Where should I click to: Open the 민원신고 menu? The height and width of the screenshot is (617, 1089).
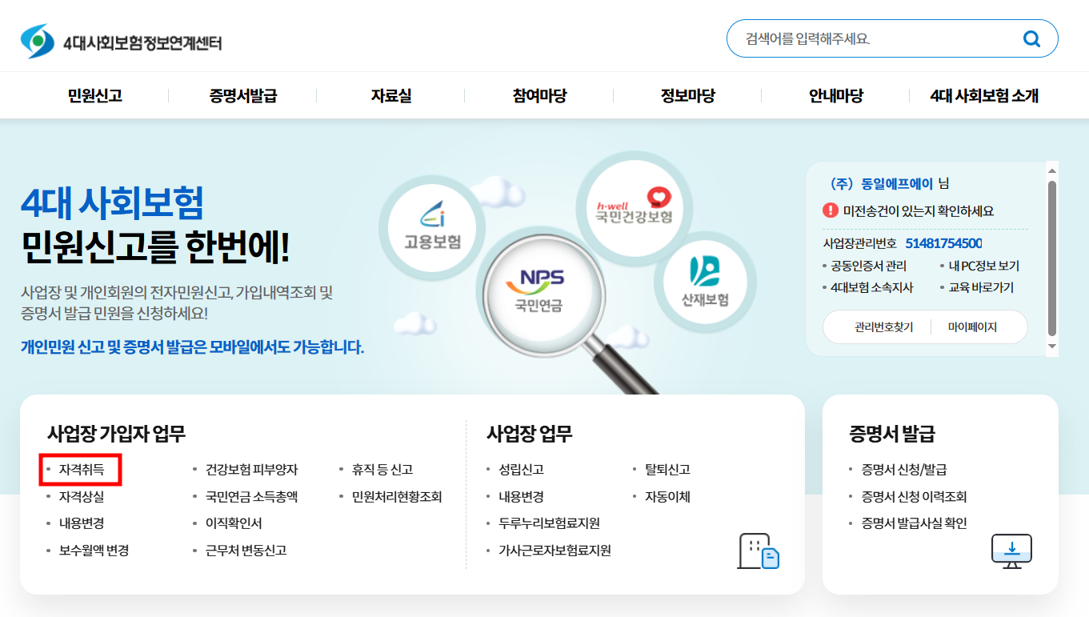pos(95,95)
